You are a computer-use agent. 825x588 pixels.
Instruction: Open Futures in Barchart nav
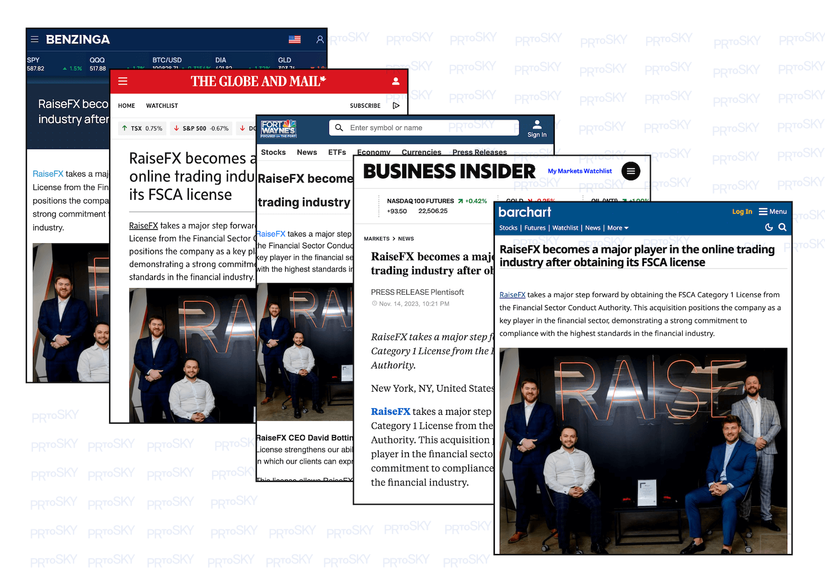(535, 228)
